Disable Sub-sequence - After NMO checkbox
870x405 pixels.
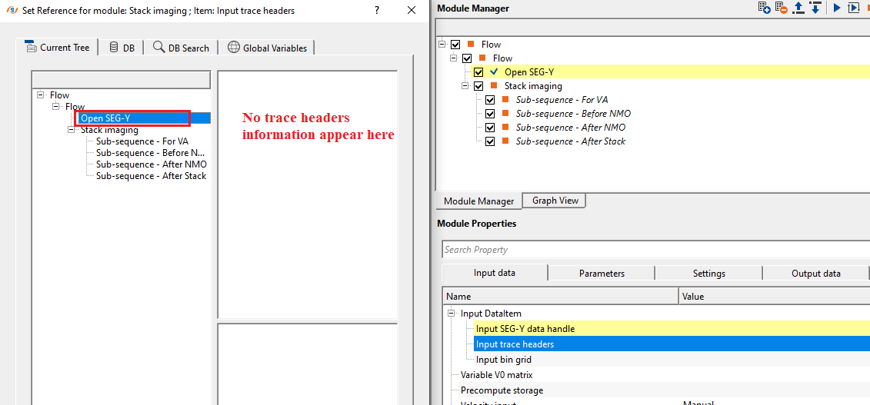tap(490, 128)
